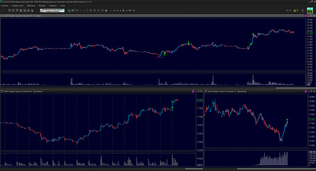
Task: Click the 15.000 price label on 60-minute chart axis
Action: pyautogui.click(x=200, y=150)
